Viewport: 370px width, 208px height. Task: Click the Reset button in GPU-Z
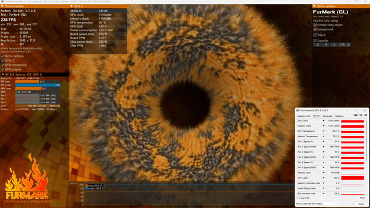pos(362,198)
